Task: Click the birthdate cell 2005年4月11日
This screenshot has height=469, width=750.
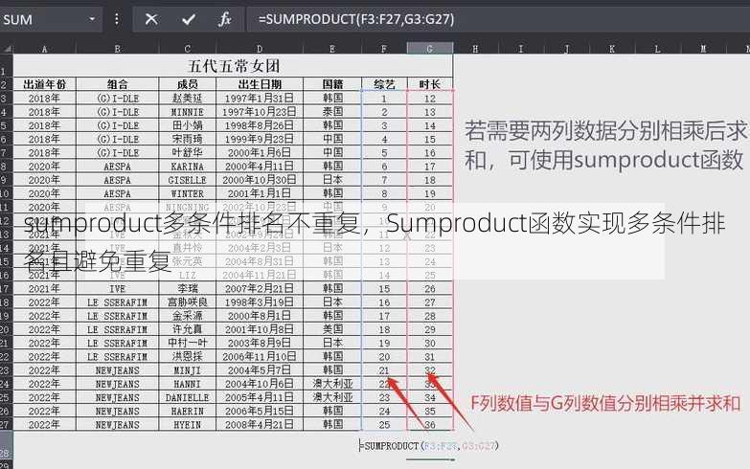Action: (x=260, y=398)
